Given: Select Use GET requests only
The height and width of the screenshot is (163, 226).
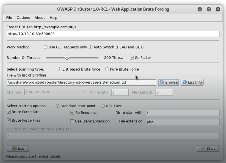Looking at the screenshot, I should (46, 47).
